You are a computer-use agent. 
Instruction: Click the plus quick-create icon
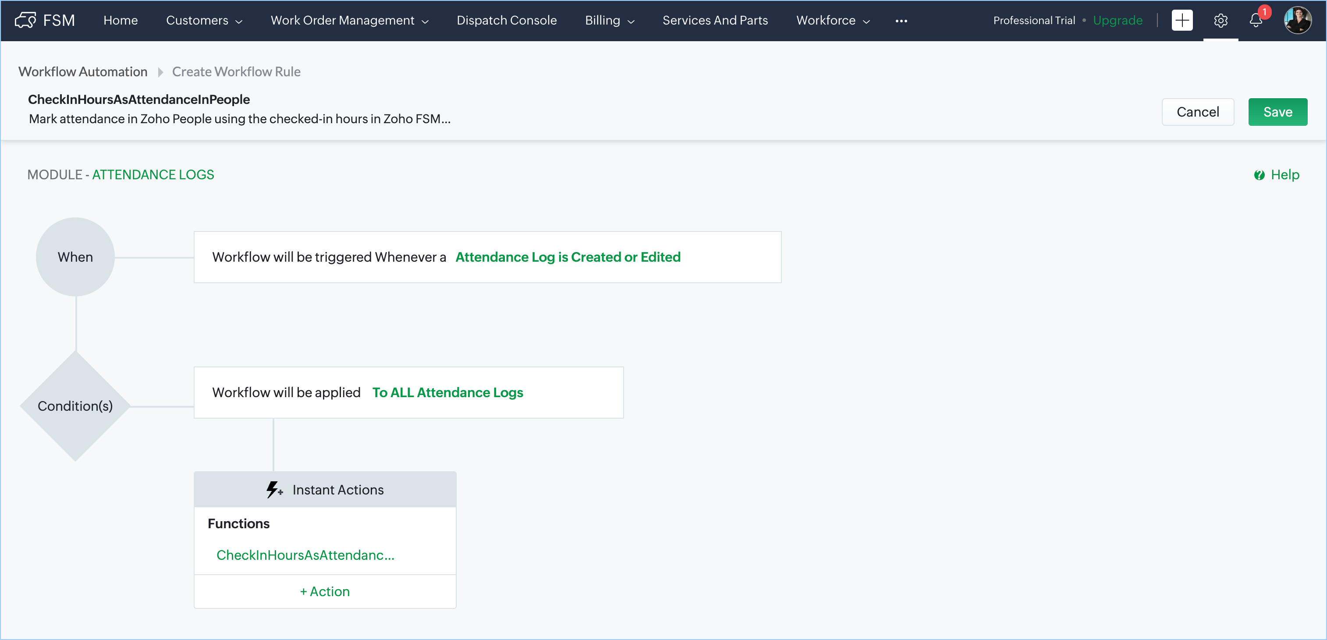click(1182, 20)
